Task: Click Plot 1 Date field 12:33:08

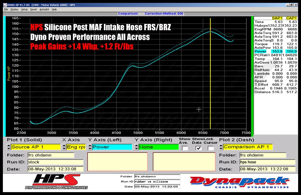Action: coord(55,169)
